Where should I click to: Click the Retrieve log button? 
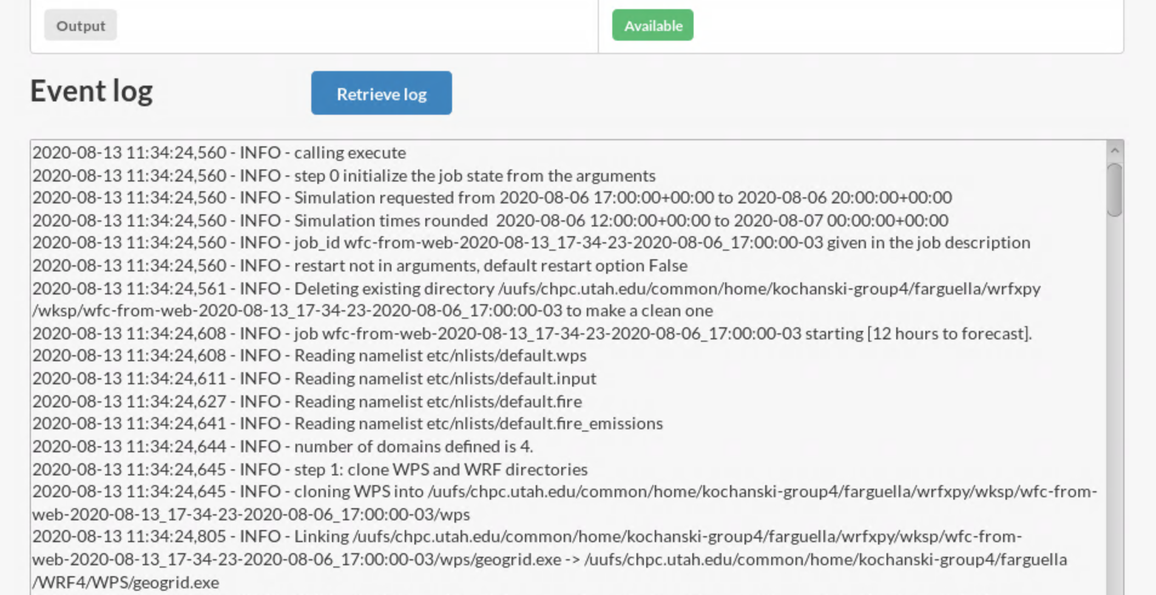[381, 93]
